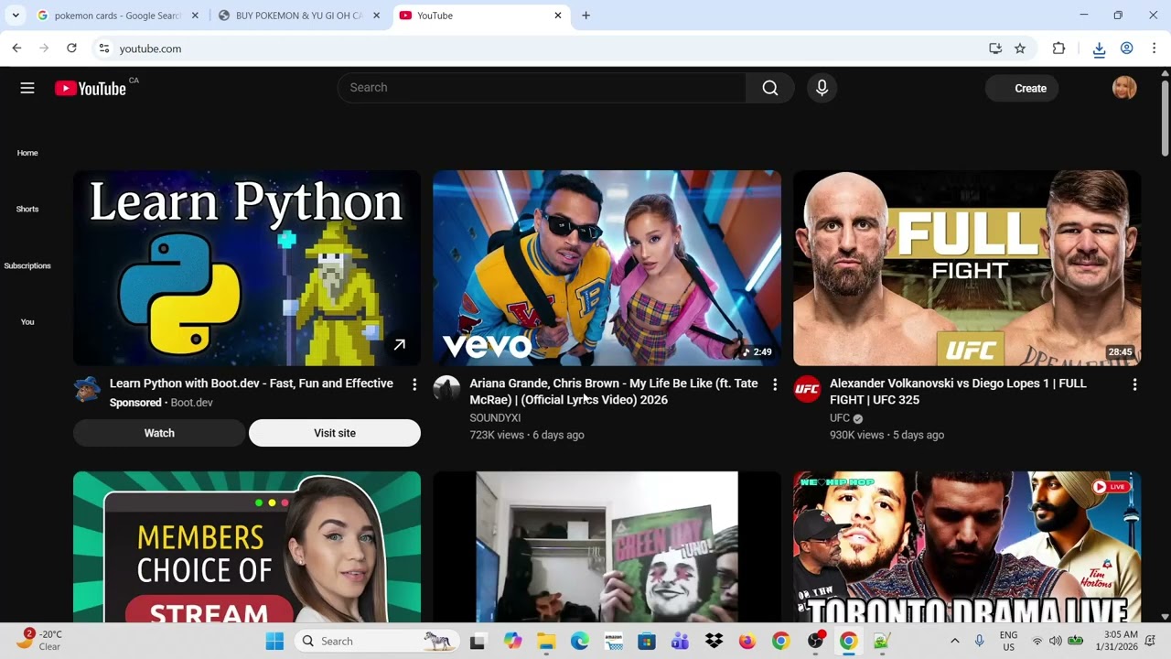Click the YouTube search magnifier button
Screen dimensions: 1171x659
coord(770,88)
